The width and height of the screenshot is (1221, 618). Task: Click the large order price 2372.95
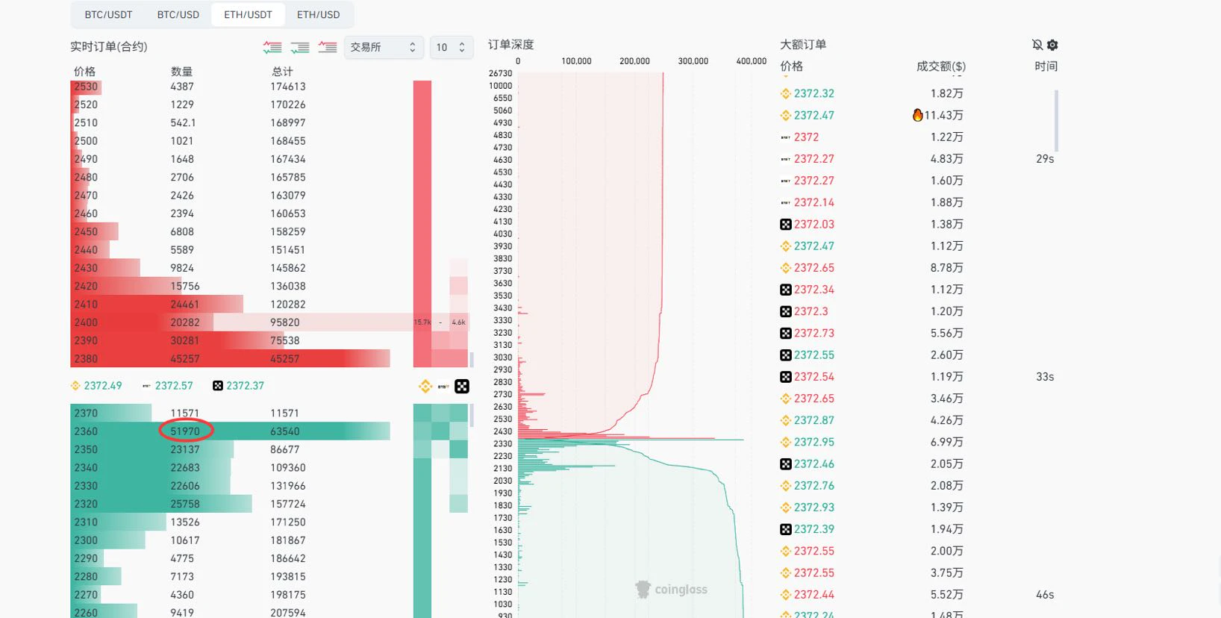pos(814,442)
